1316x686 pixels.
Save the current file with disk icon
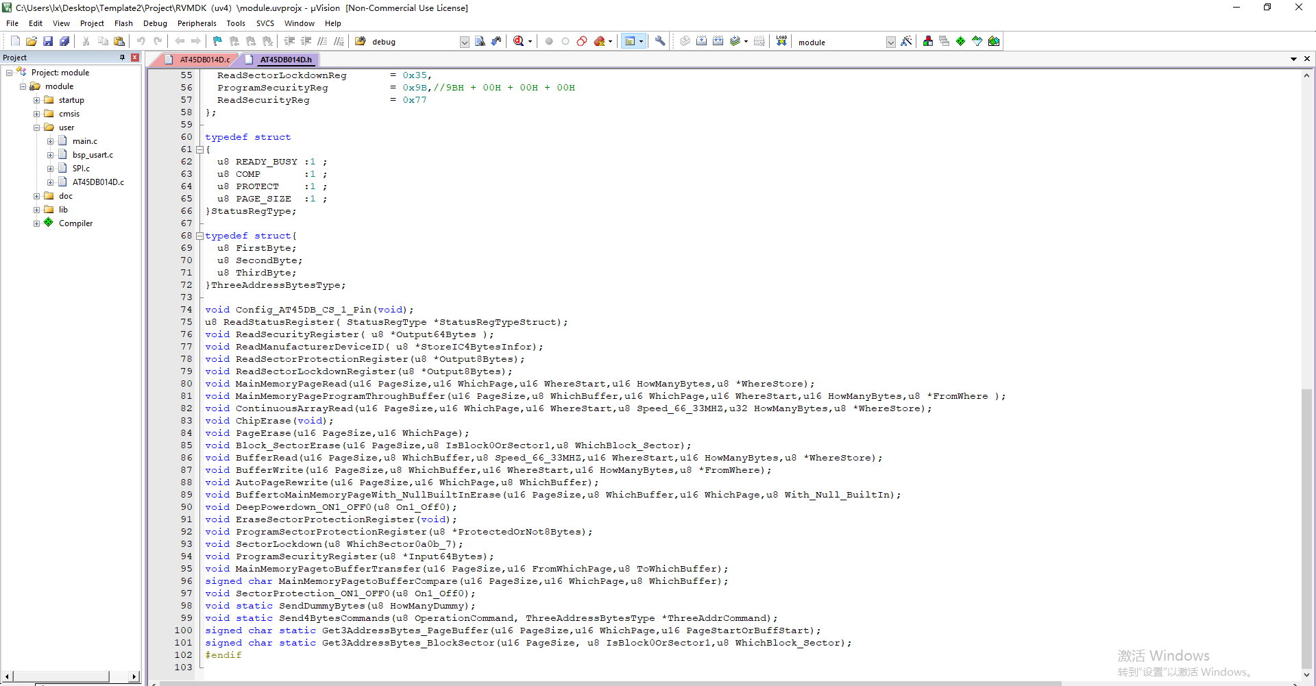coord(48,42)
